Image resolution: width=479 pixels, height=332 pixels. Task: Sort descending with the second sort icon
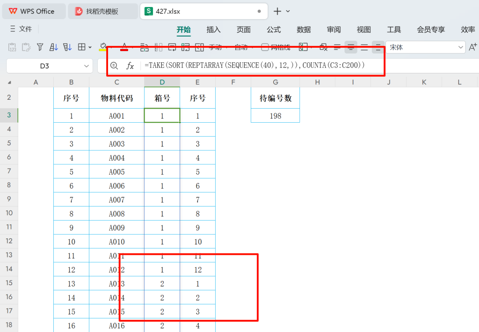[67, 47]
